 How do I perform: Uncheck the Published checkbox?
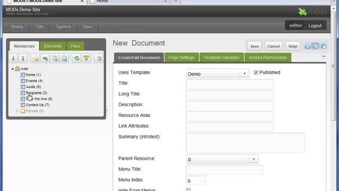(256, 73)
